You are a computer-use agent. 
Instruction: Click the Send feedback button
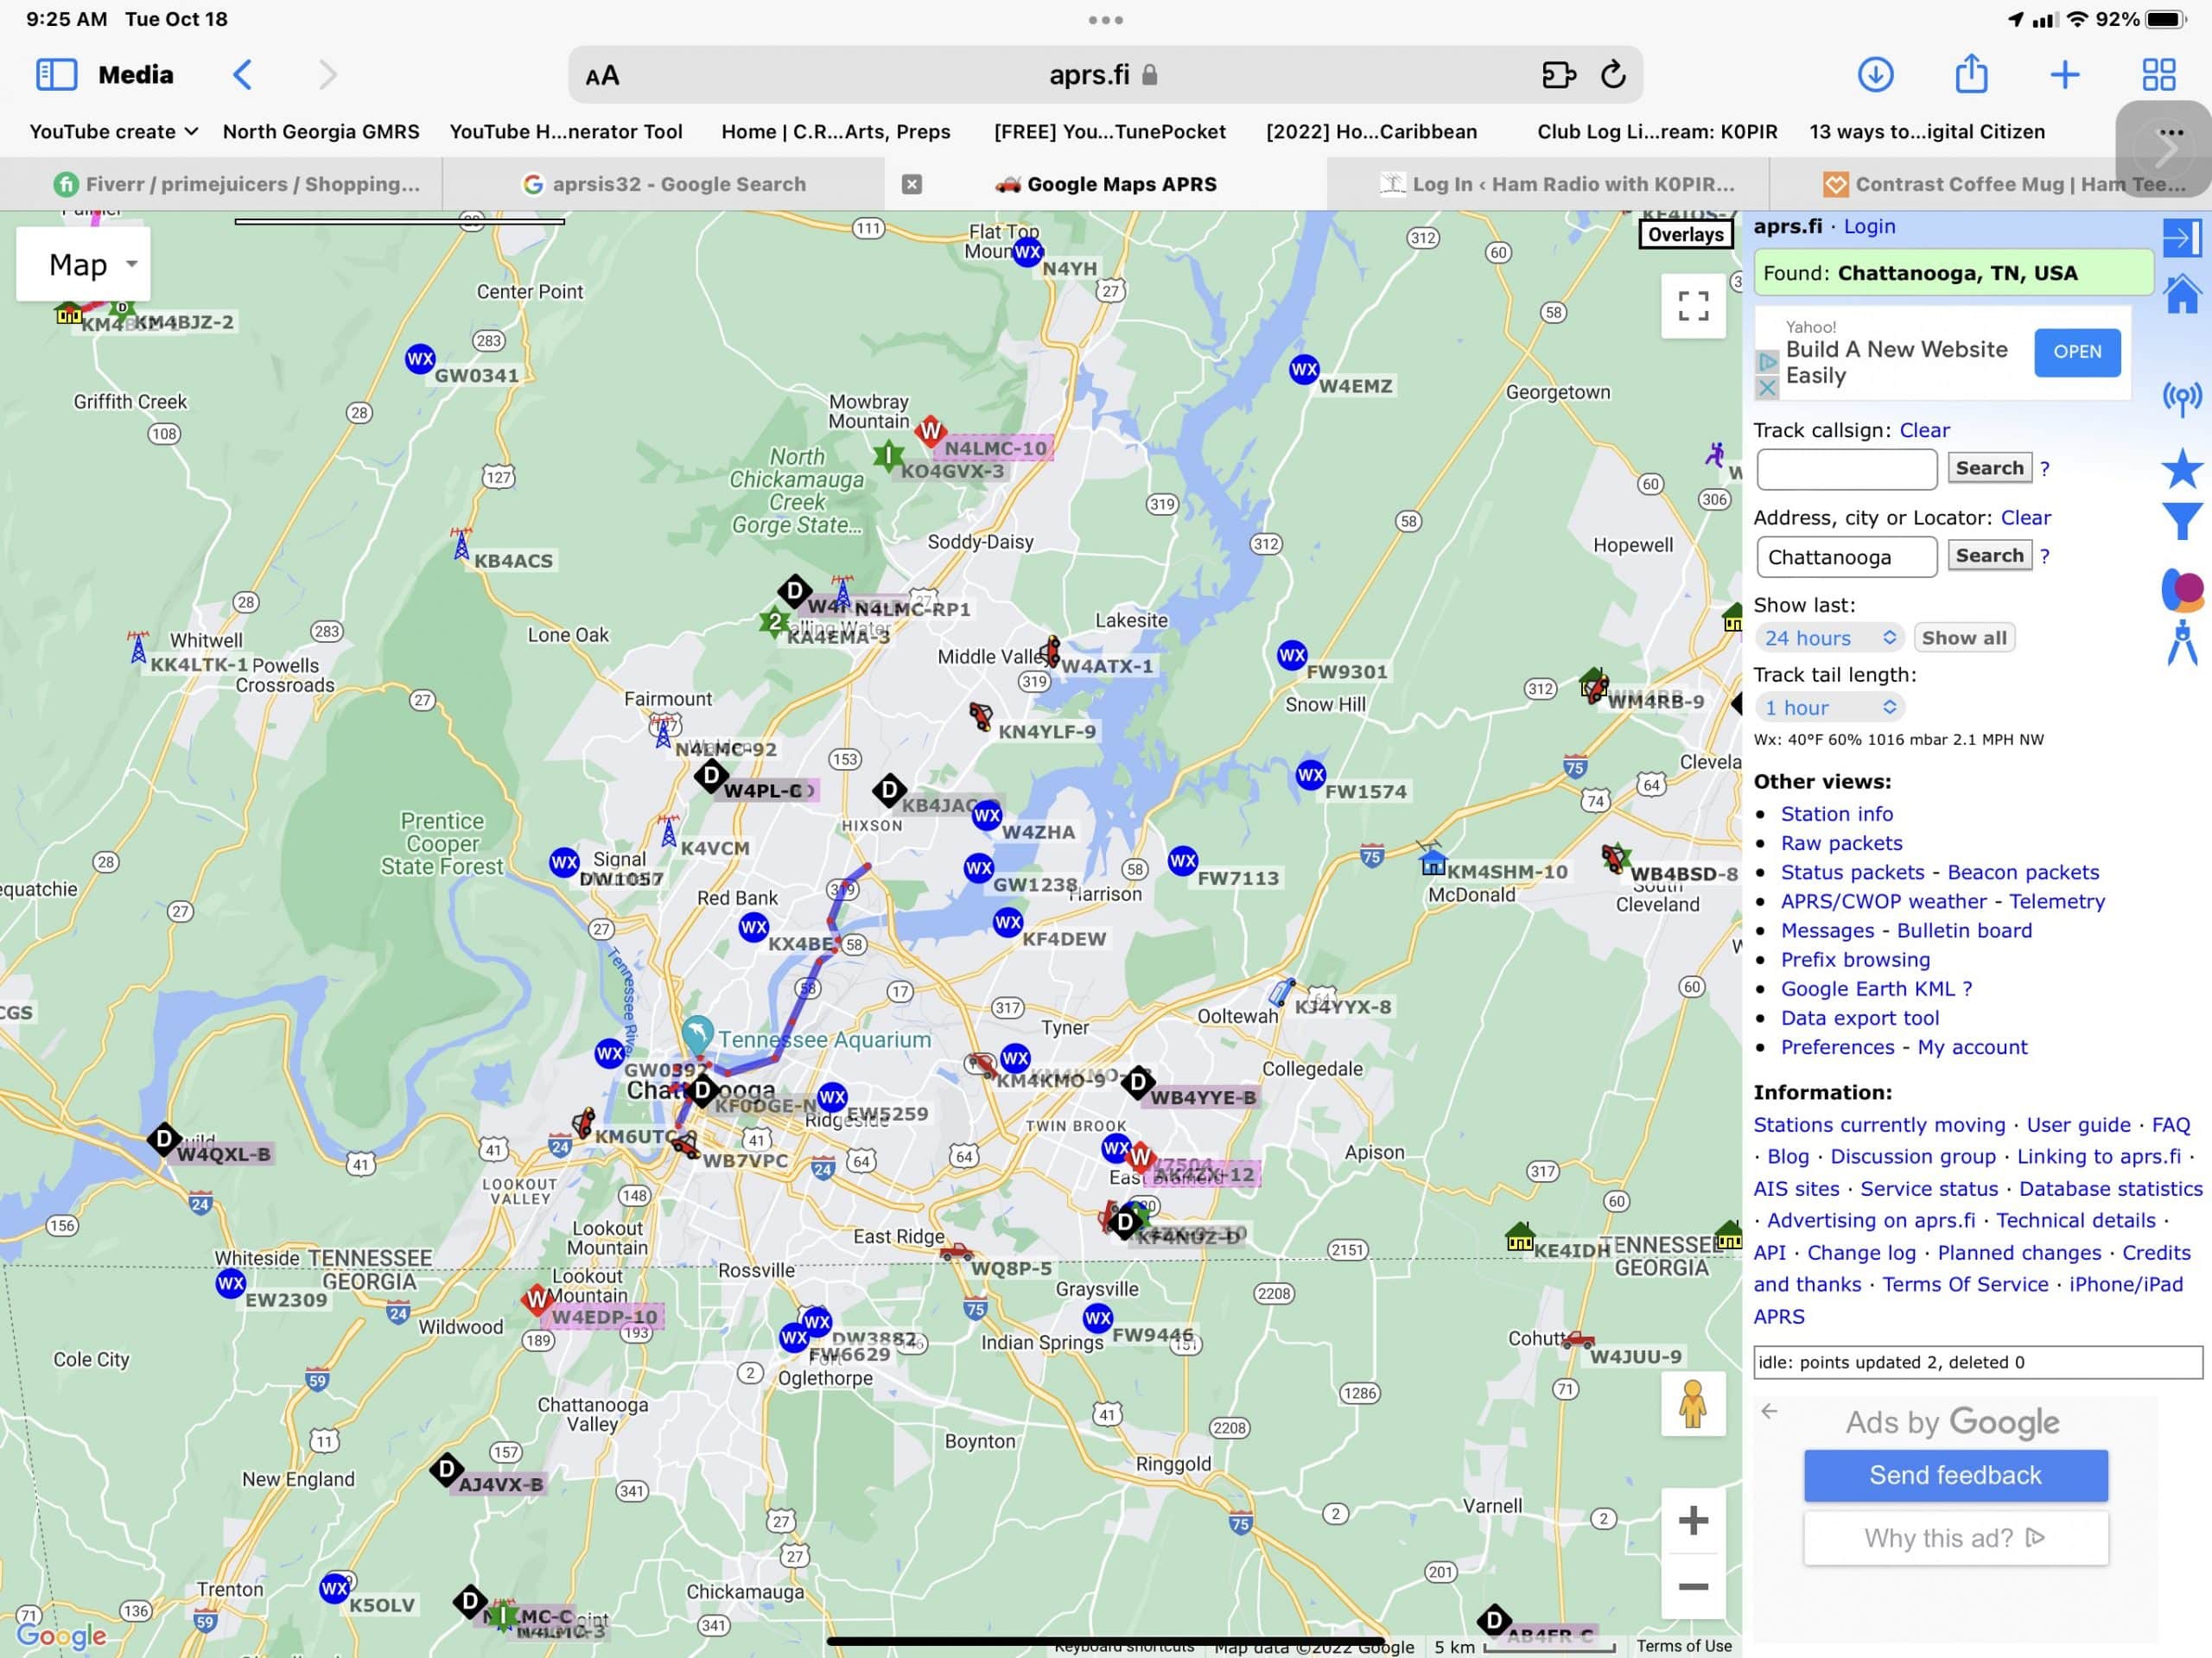[x=1955, y=1475]
